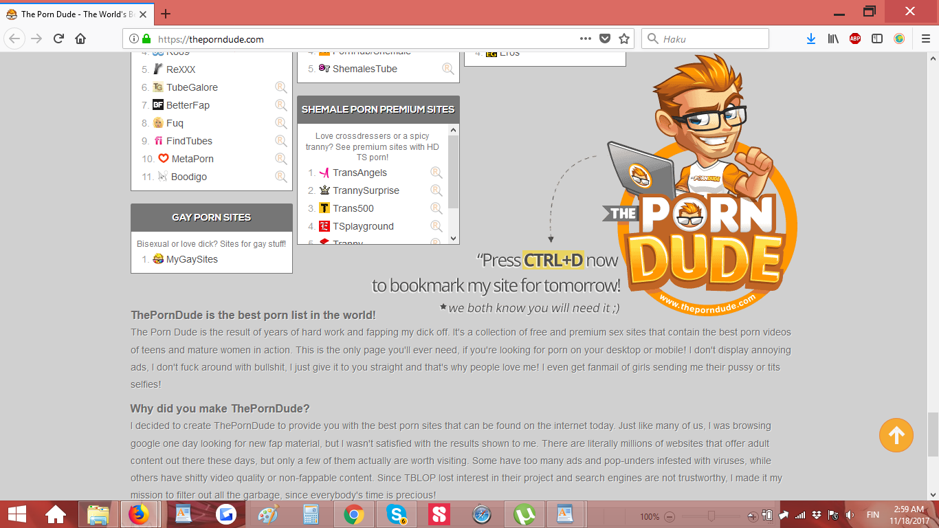
Task: Bookmark this page with the star
Action: pyautogui.click(x=624, y=38)
